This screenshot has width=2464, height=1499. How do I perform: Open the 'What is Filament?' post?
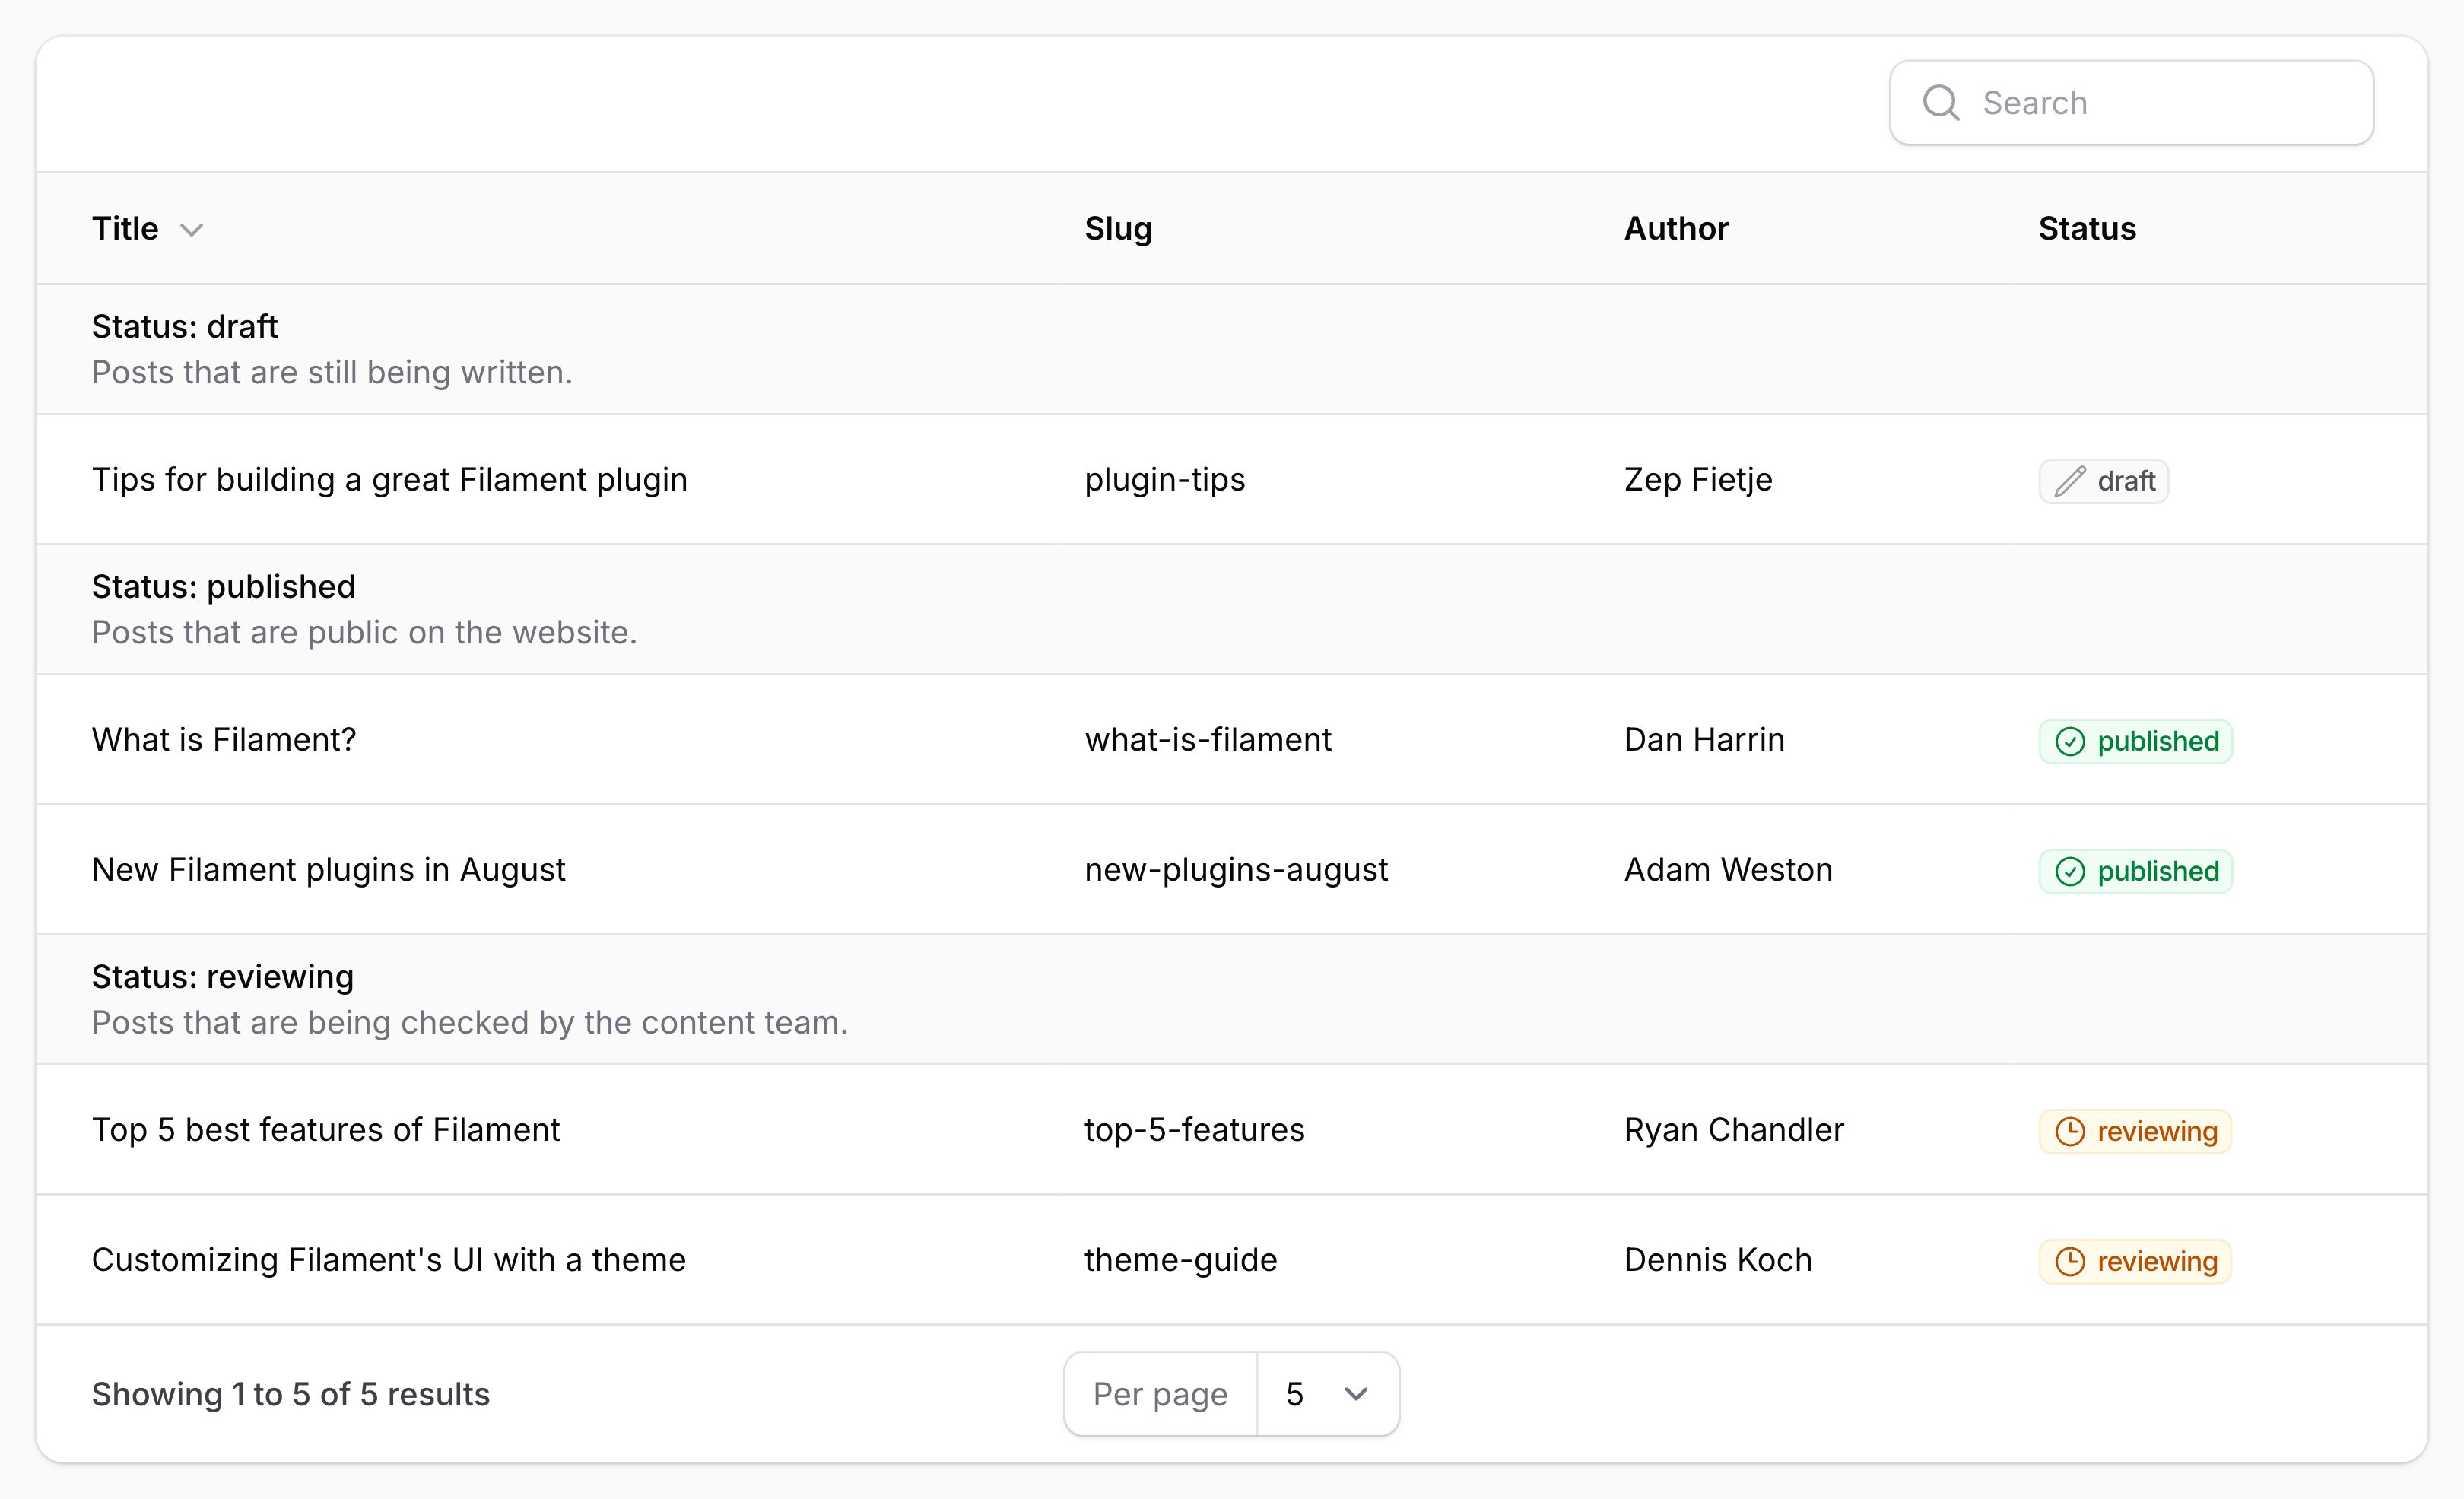pyautogui.click(x=224, y=740)
